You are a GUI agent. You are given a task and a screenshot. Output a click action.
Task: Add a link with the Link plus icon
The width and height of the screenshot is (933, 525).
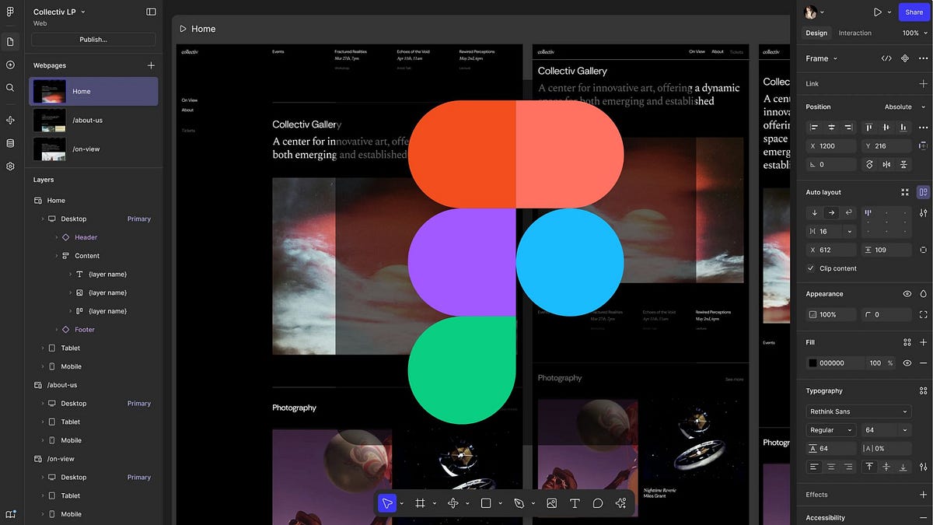[x=923, y=83]
